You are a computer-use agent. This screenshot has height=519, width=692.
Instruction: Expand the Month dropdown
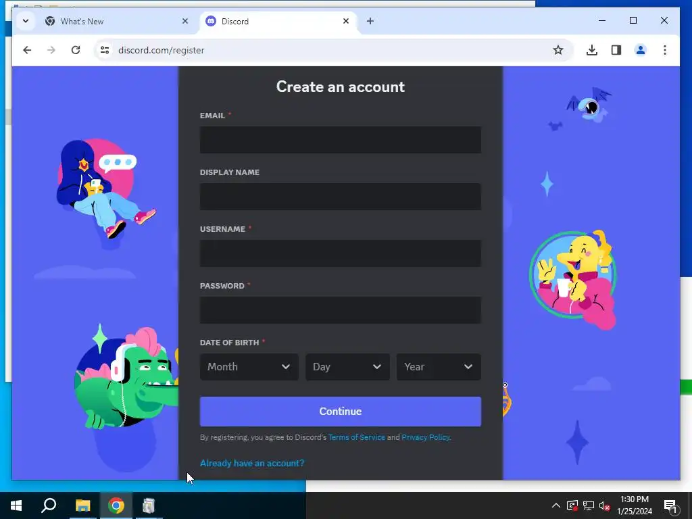(249, 367)
